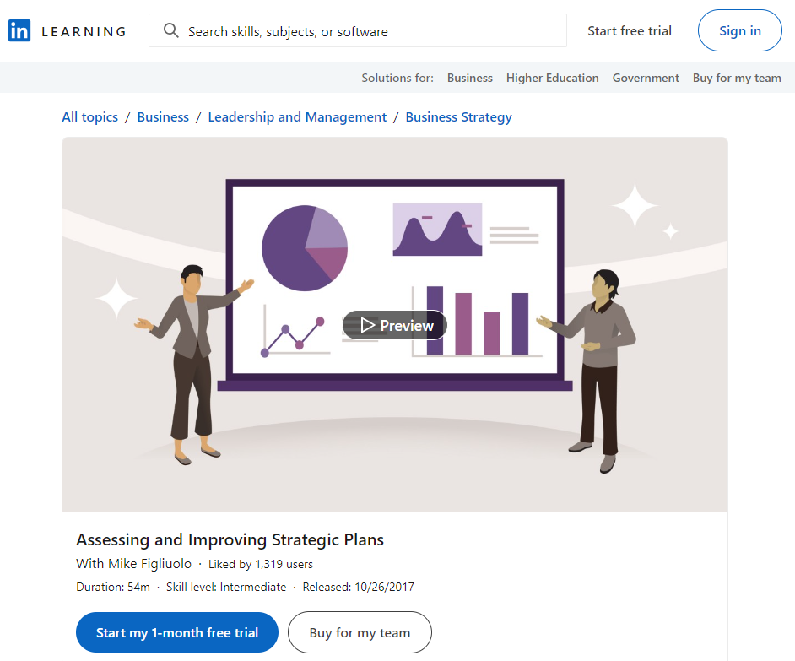This screenshot has width=795, height=661.
Task: Open Higher Education solutions link
Action: click(x=552, y=78)
